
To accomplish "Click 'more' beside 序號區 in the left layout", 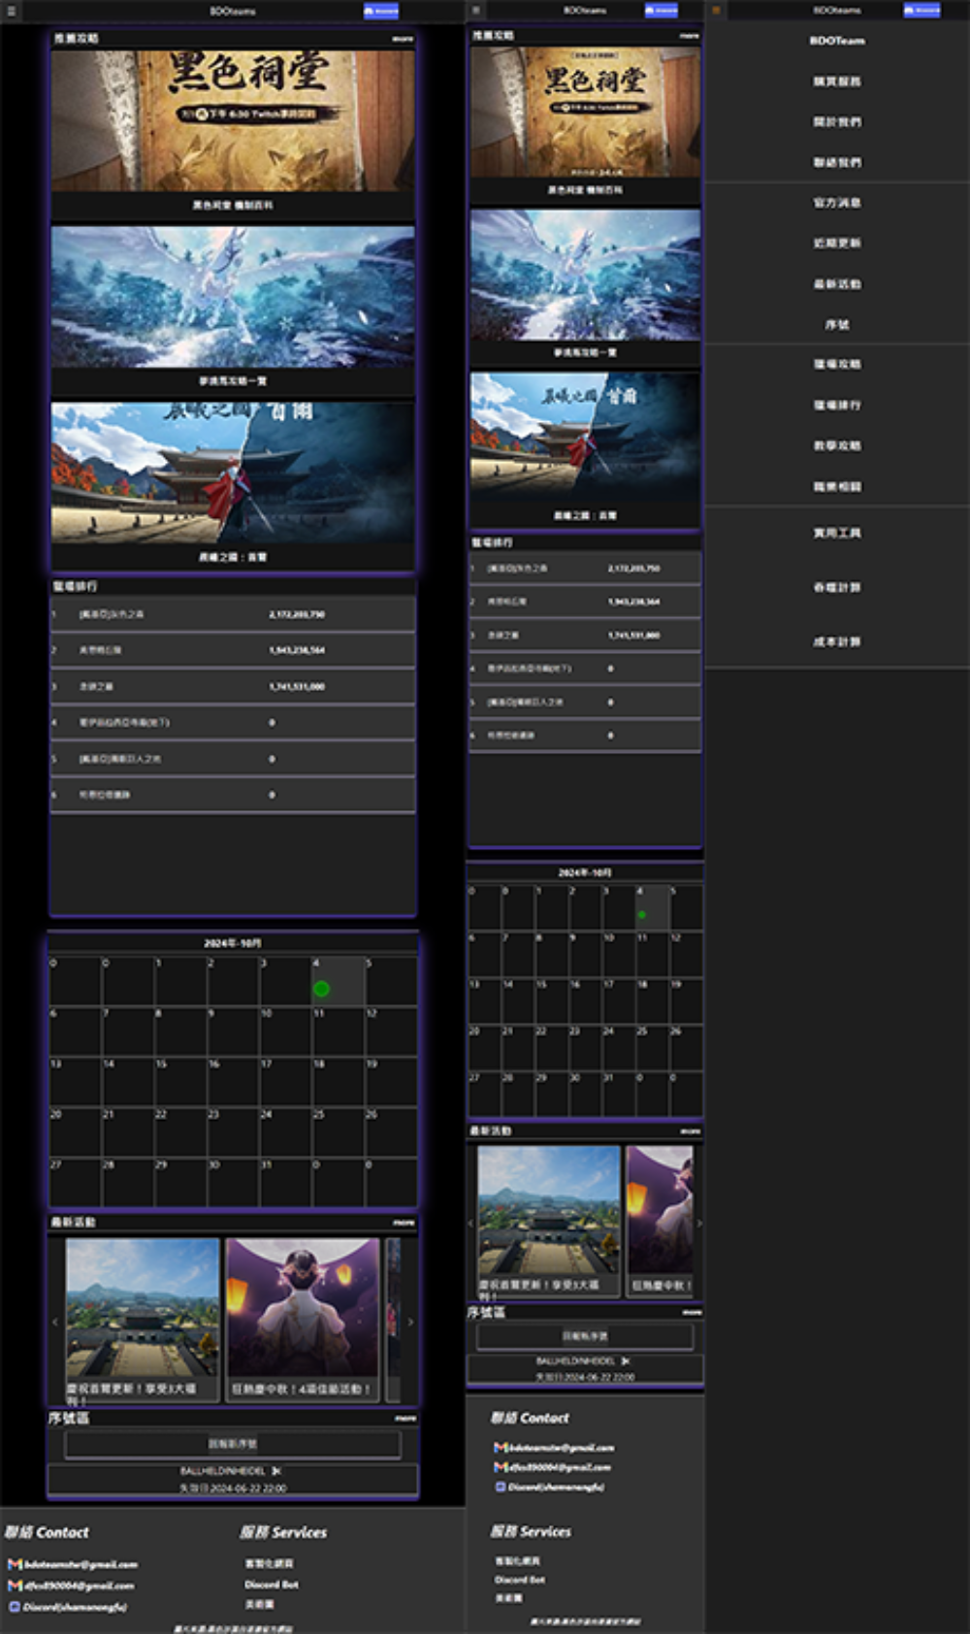I will point(404,1418).
